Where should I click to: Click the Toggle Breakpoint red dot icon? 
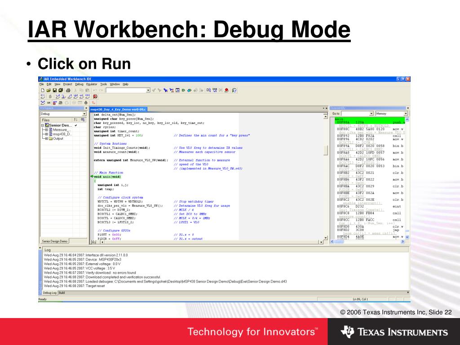tap(226, 90)
